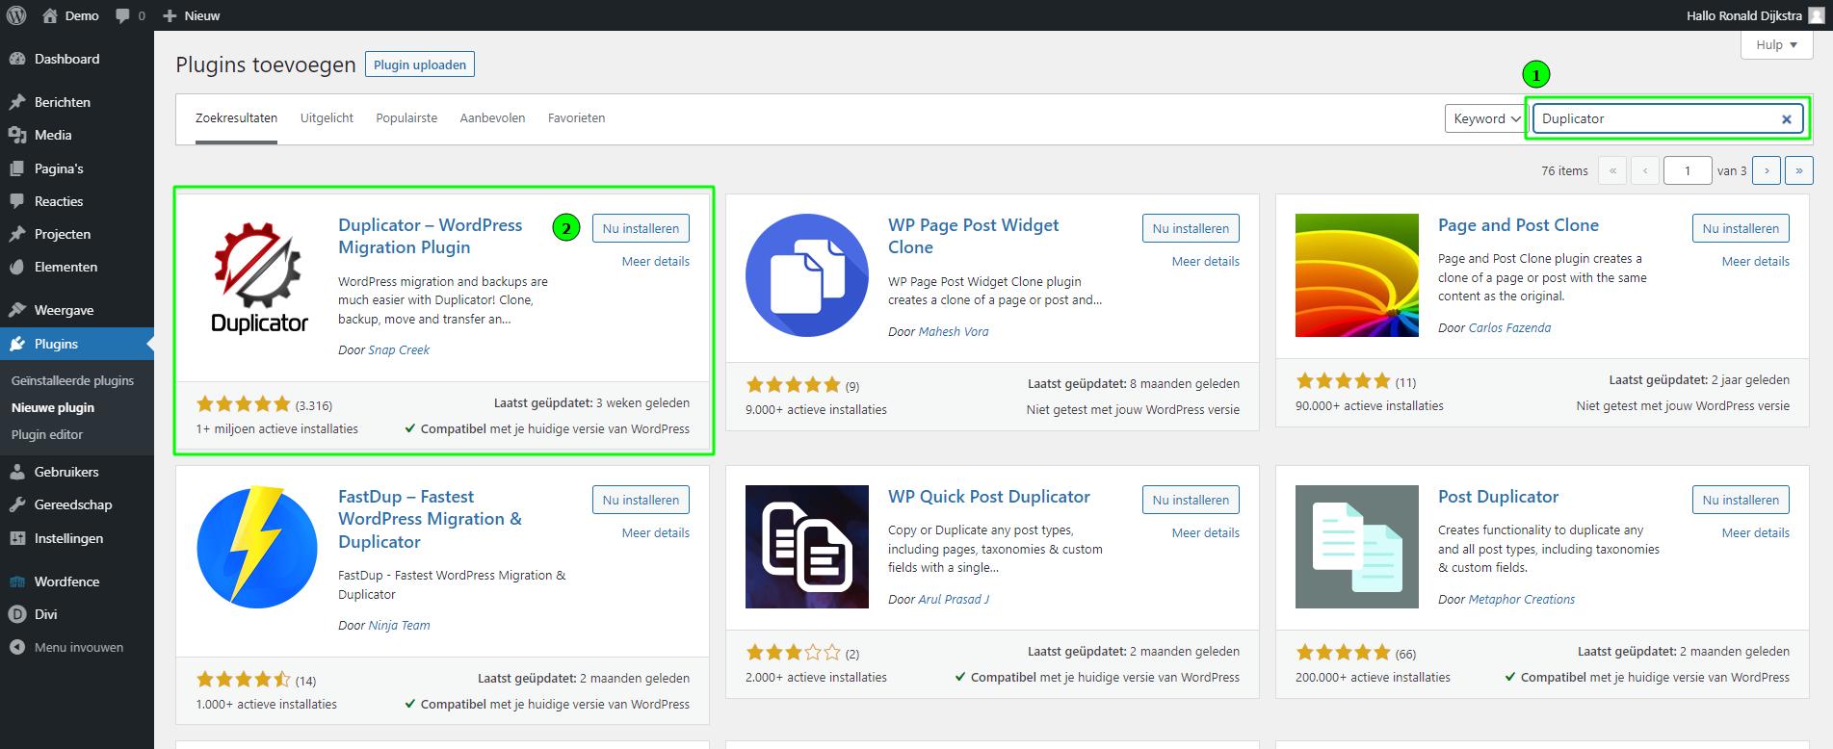Open Meer details for WP Quick Post Duplicator

click(1206, 532)
